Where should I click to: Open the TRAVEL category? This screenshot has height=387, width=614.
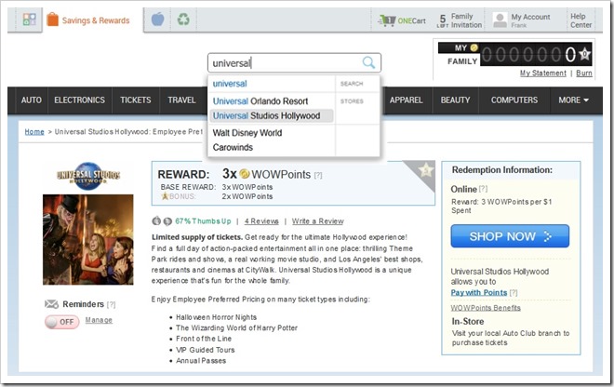coord(181,100)
